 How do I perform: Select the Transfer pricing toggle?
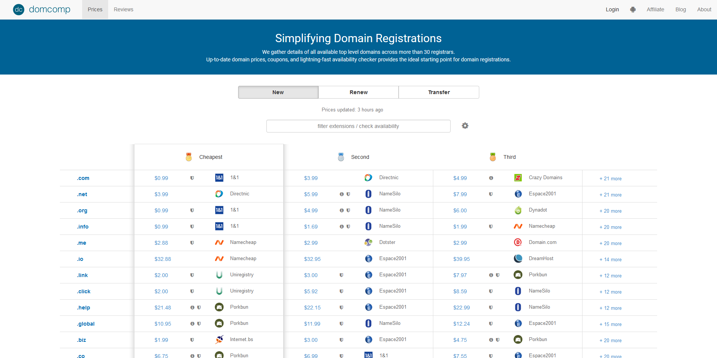point(439,92)
